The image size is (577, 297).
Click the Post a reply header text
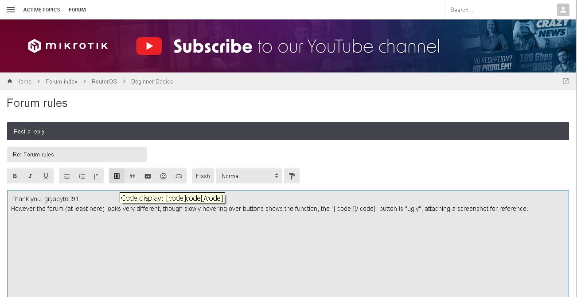tap(29, 131)
